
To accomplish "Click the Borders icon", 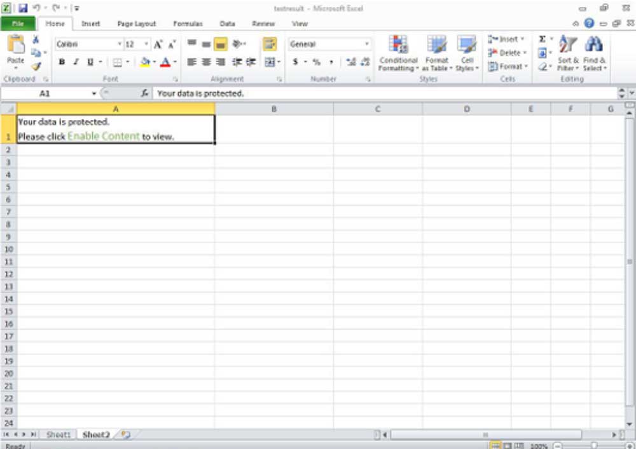I will pos(117,62).
